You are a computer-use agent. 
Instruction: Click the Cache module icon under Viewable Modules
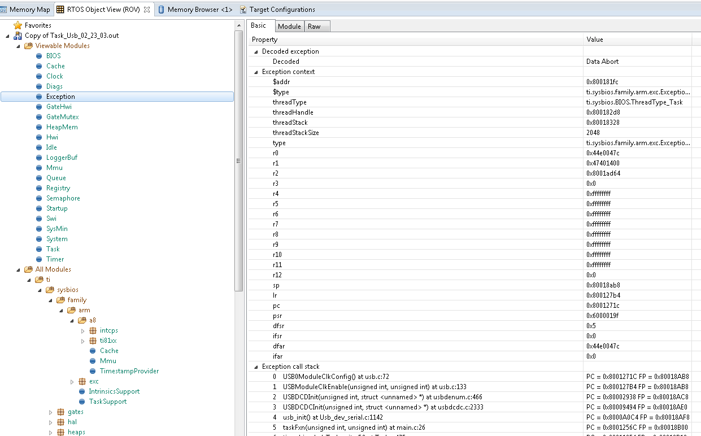point(39,66)
